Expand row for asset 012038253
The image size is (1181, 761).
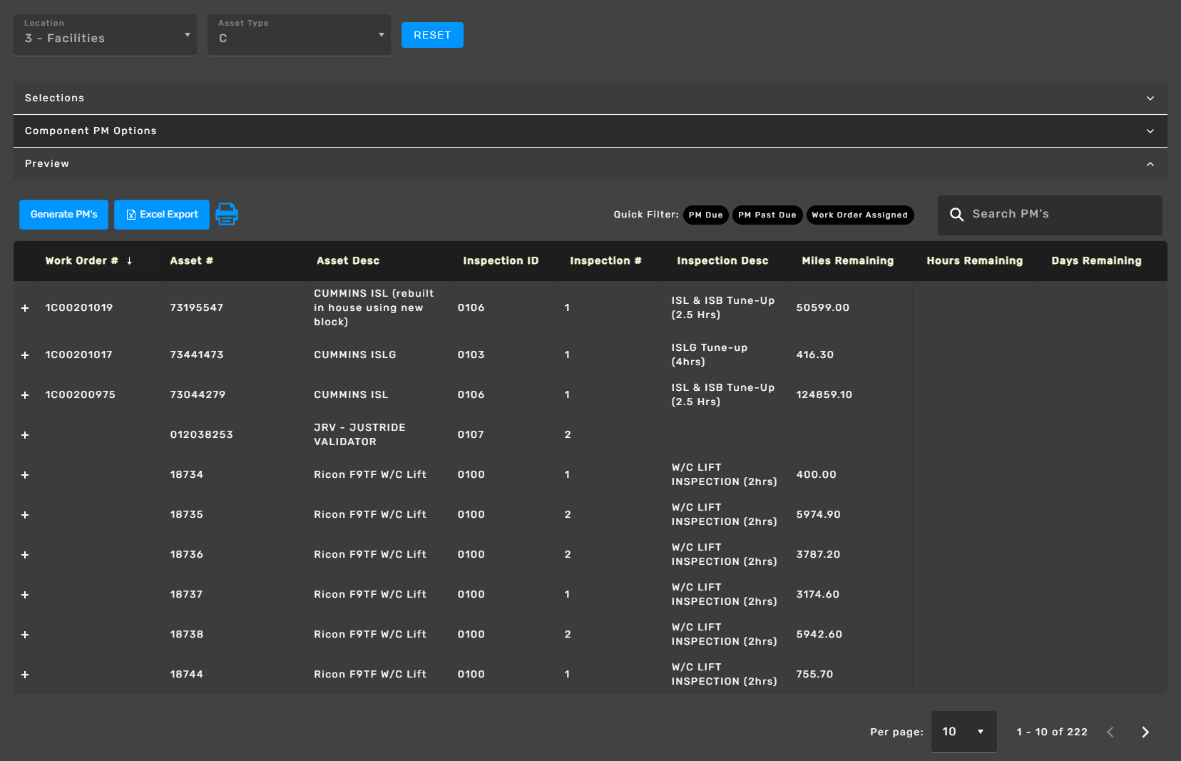tap(25, 435)
